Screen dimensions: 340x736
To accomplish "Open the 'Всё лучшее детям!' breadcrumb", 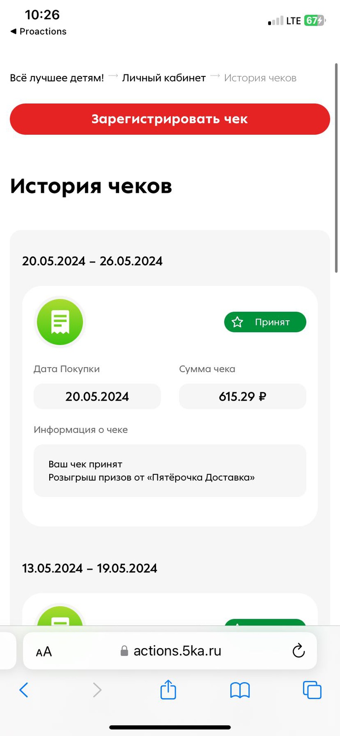I will tap(57, 78).
